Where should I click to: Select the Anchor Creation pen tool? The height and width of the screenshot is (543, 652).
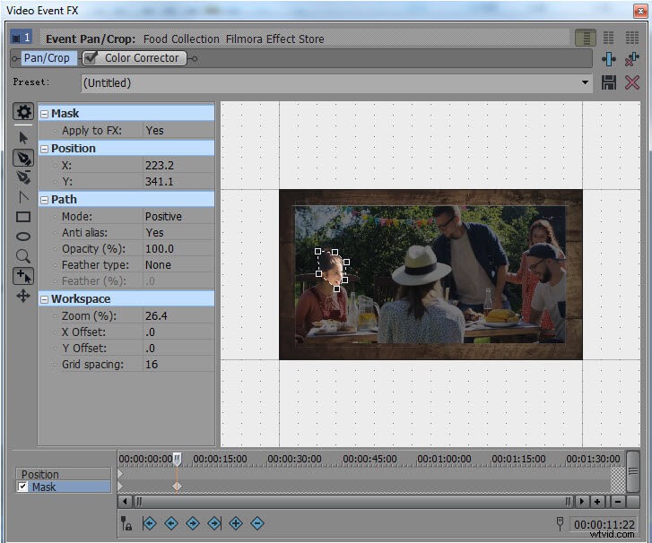pyautogui.click(x=23, y=159)
